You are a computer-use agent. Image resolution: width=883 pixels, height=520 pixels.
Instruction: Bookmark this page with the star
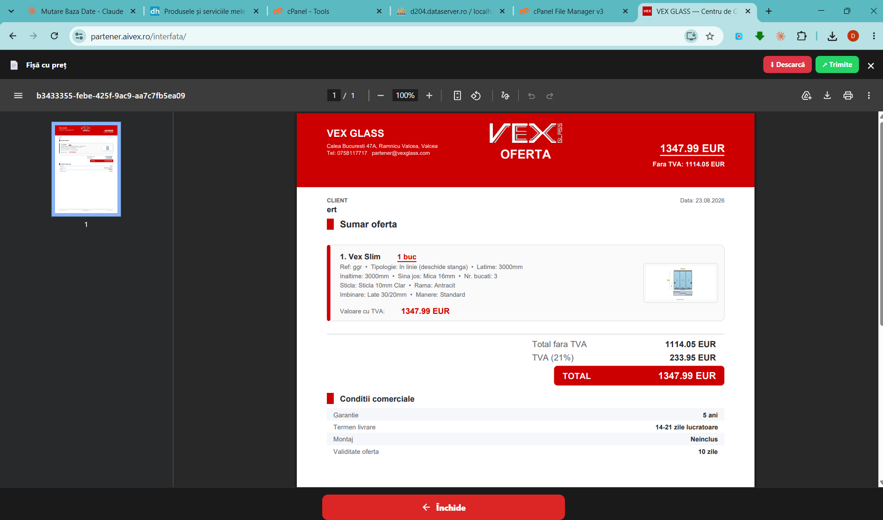710,36
